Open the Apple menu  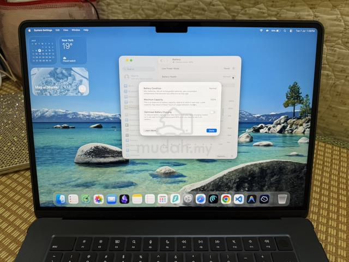pos(29,31)
